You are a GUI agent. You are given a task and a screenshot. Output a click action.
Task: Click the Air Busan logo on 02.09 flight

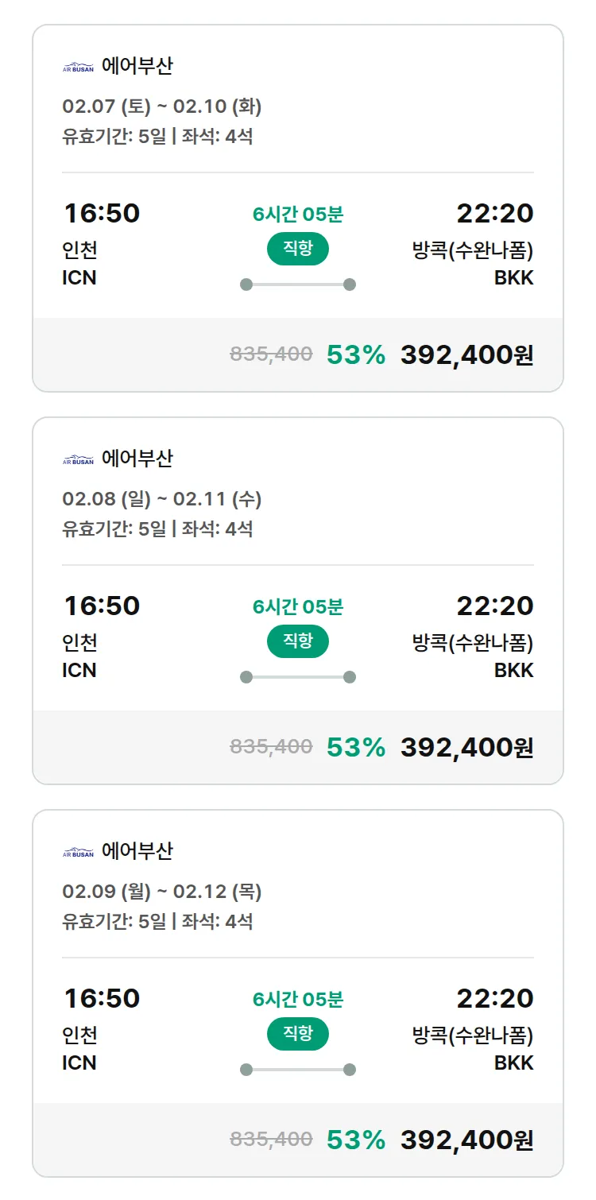(x=78, y=852)
